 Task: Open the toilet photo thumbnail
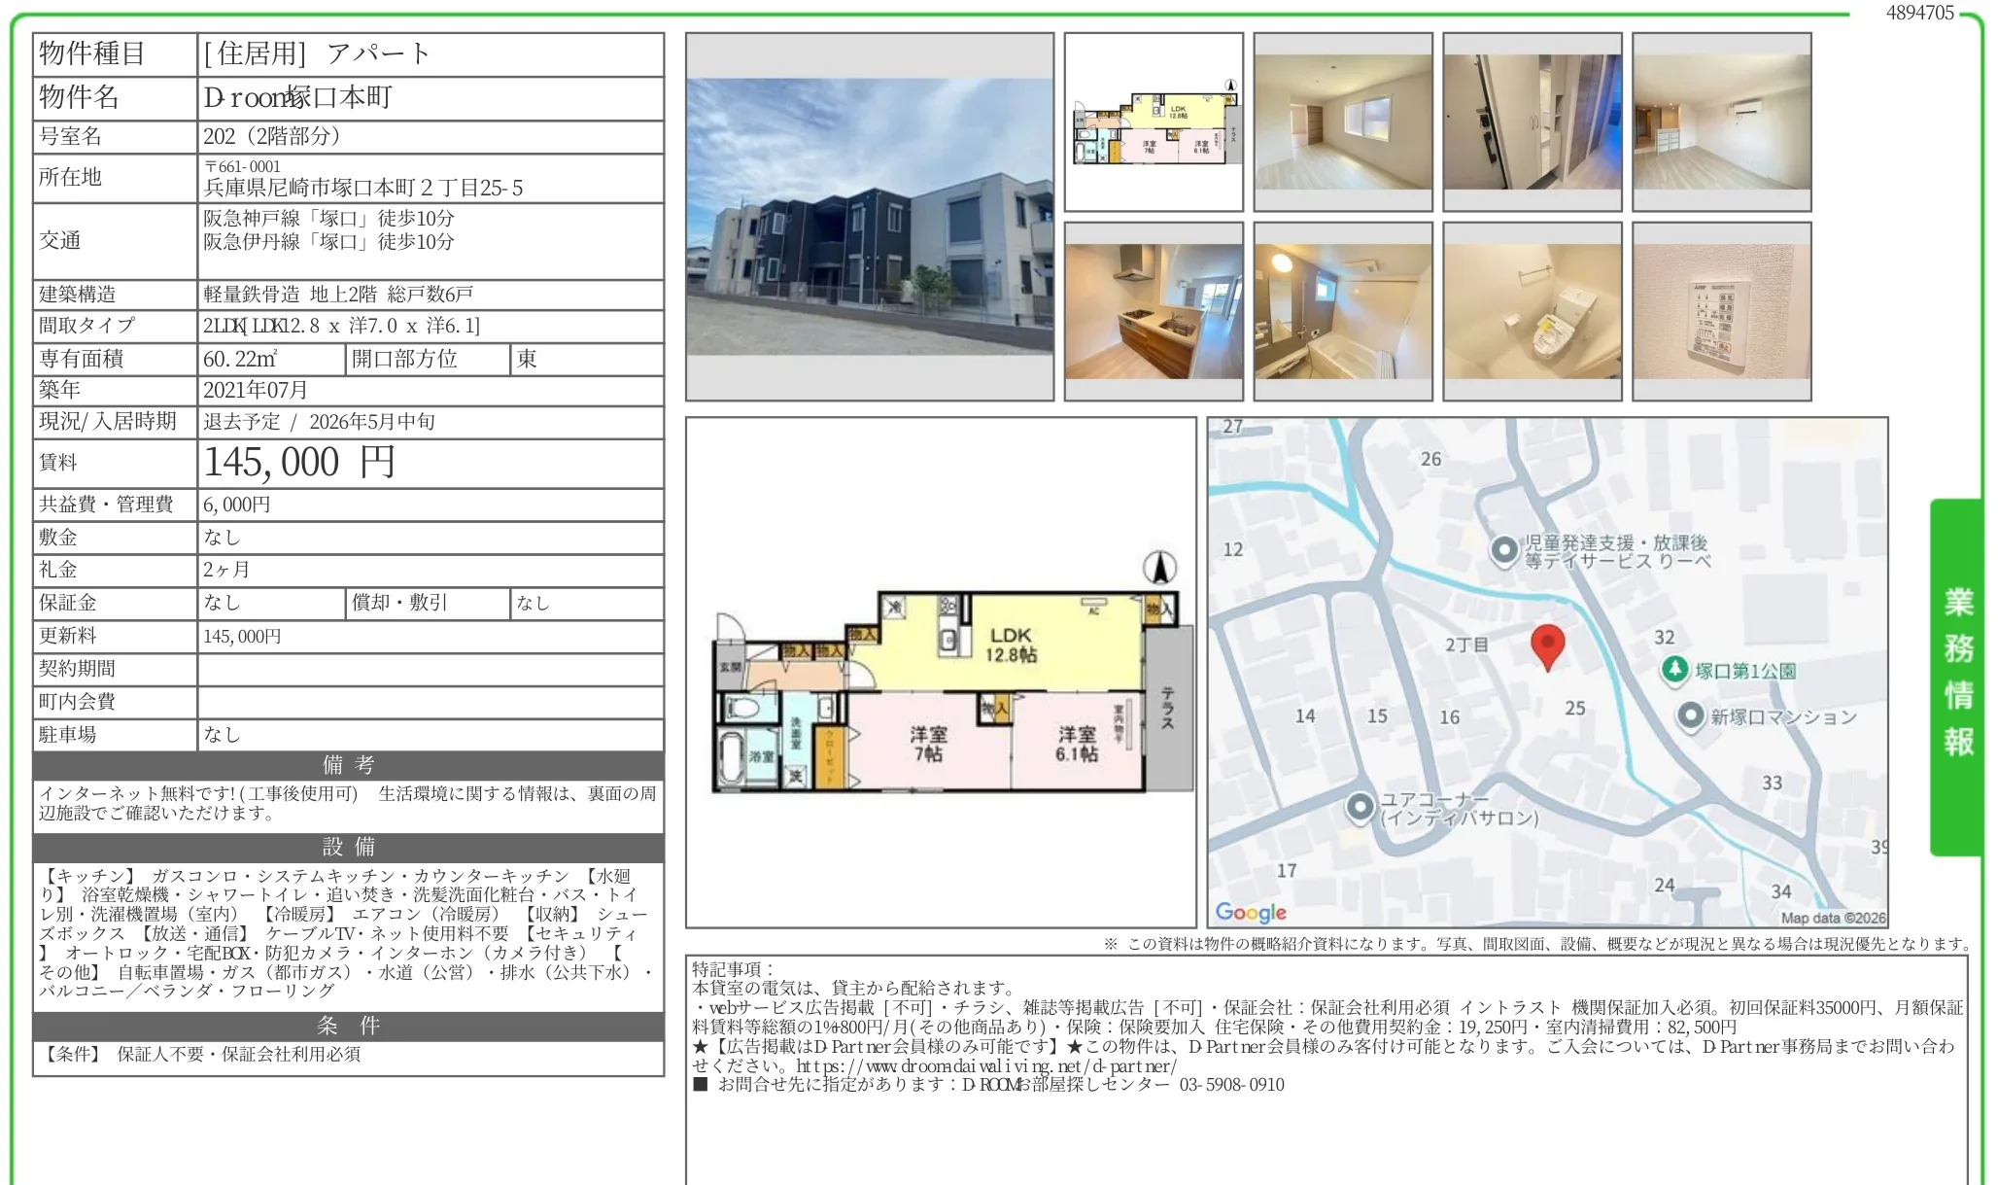pyautogui.click(x=1533, y=311)
